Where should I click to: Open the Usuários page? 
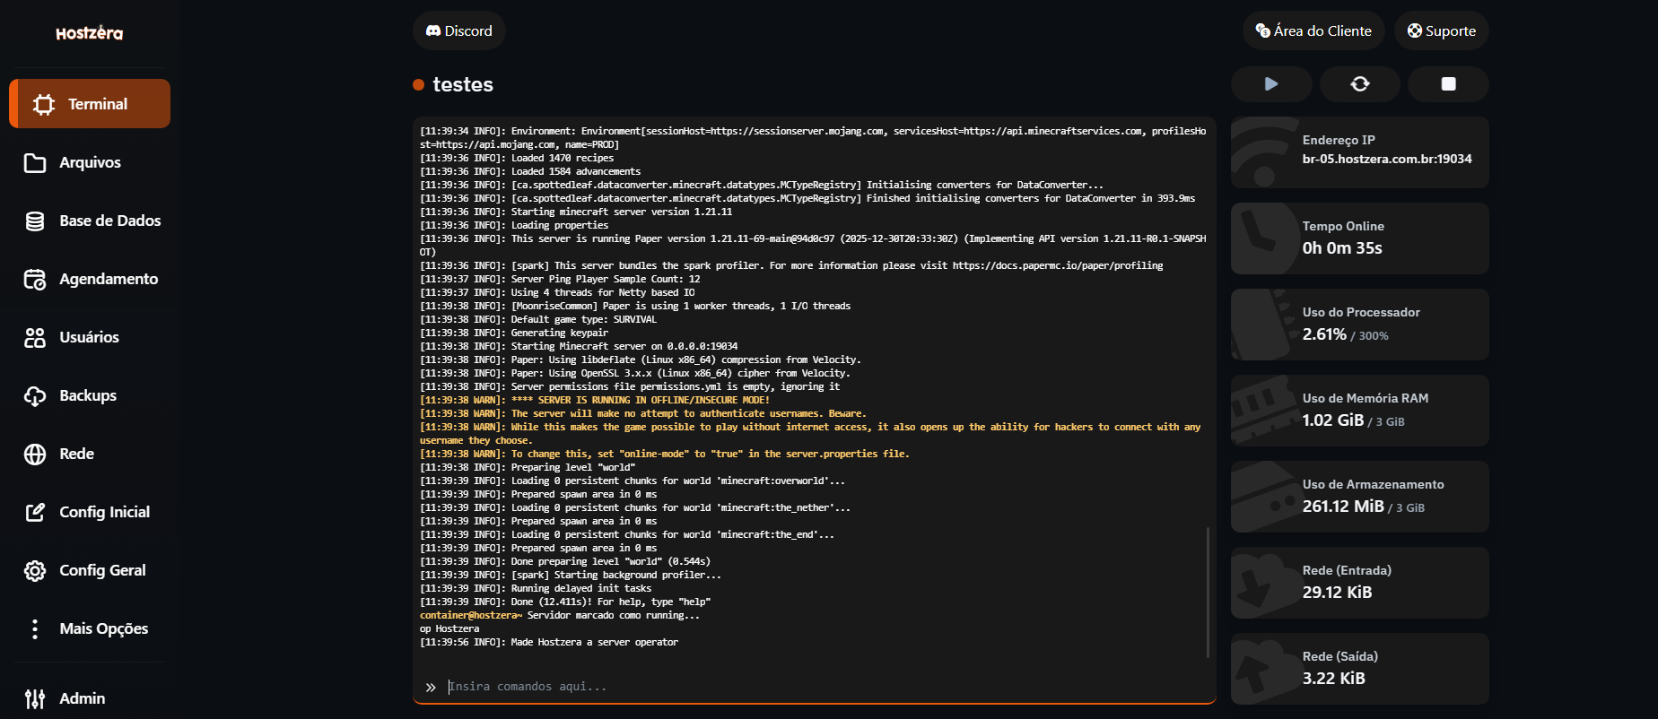[89, 337]
